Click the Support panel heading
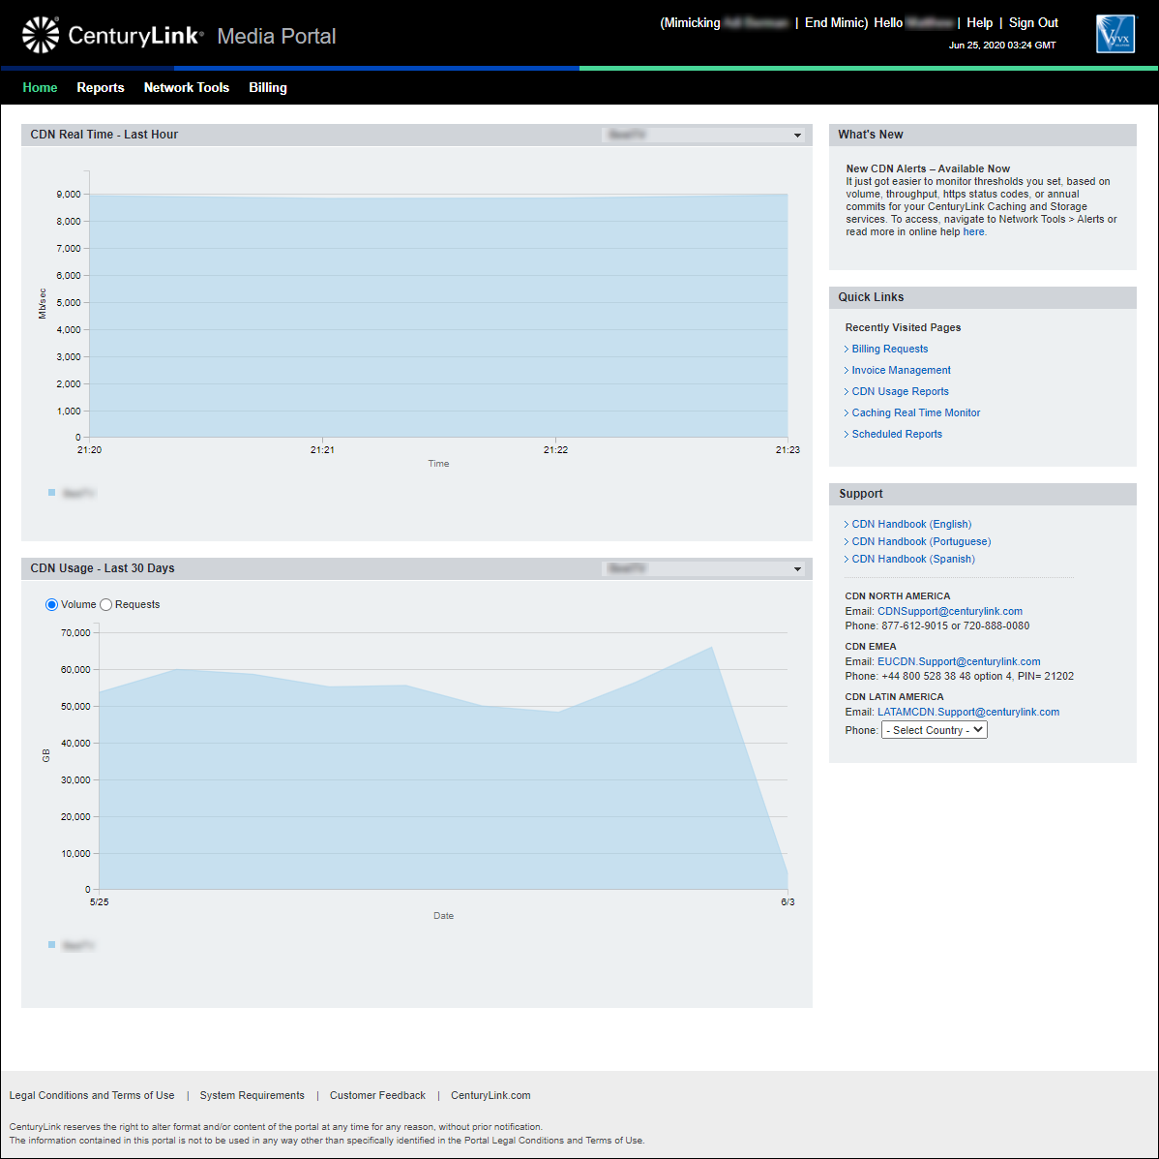 click(x=860, y=494)
